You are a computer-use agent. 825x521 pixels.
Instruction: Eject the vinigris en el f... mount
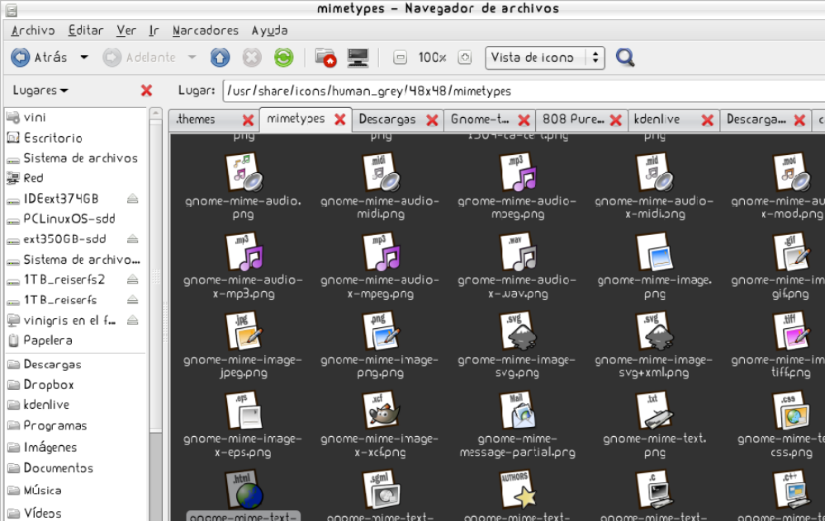[133, 320]
